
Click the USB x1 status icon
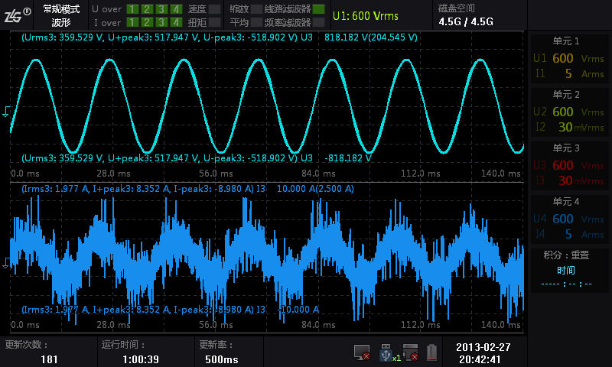click(389, 352)
